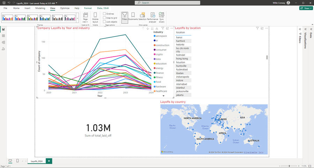314x168 pixels.
Task: Switch to Mobile layout
Action: [95, 17]
